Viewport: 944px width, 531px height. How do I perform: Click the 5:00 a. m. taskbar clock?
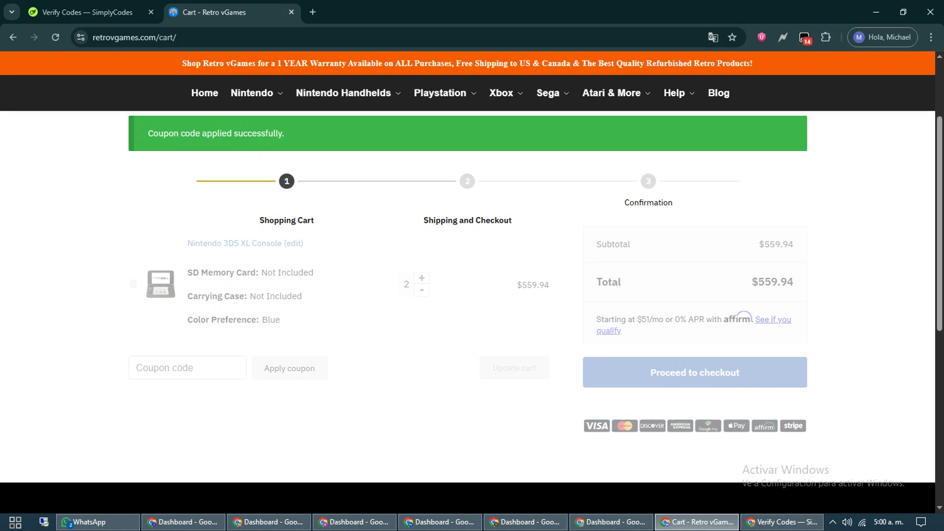[x=888, y=522]
